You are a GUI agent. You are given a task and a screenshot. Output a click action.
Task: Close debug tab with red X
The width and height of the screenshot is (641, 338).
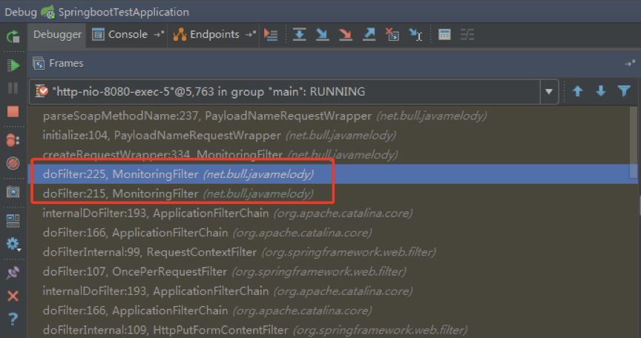pyautogui.click(x=13, y=296)
